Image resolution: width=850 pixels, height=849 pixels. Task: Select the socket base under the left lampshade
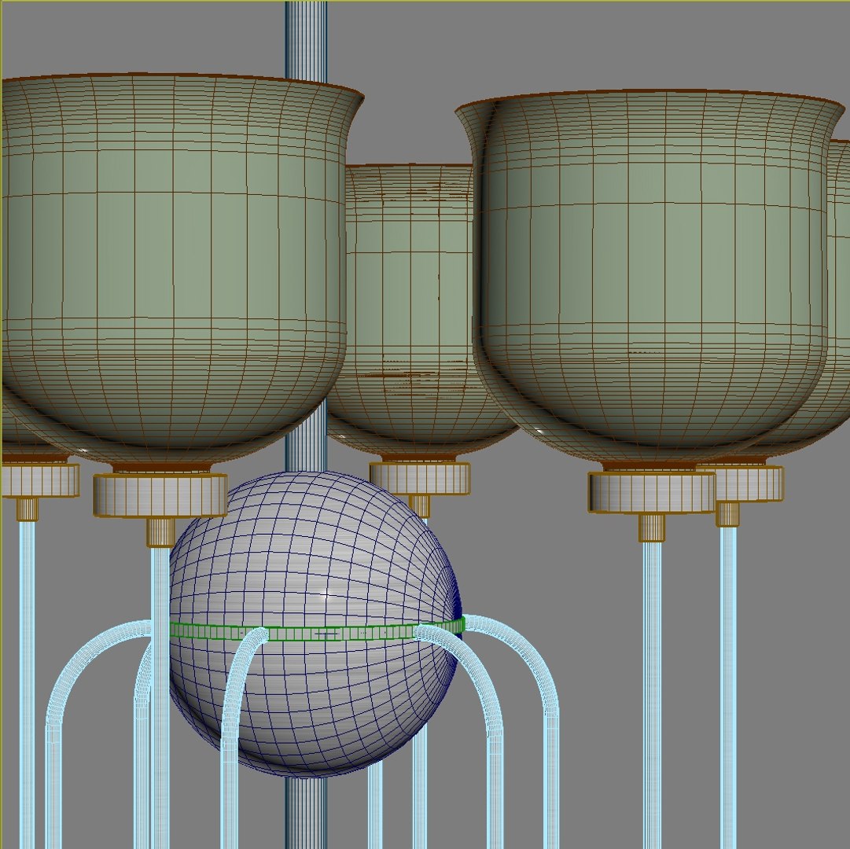160,495
